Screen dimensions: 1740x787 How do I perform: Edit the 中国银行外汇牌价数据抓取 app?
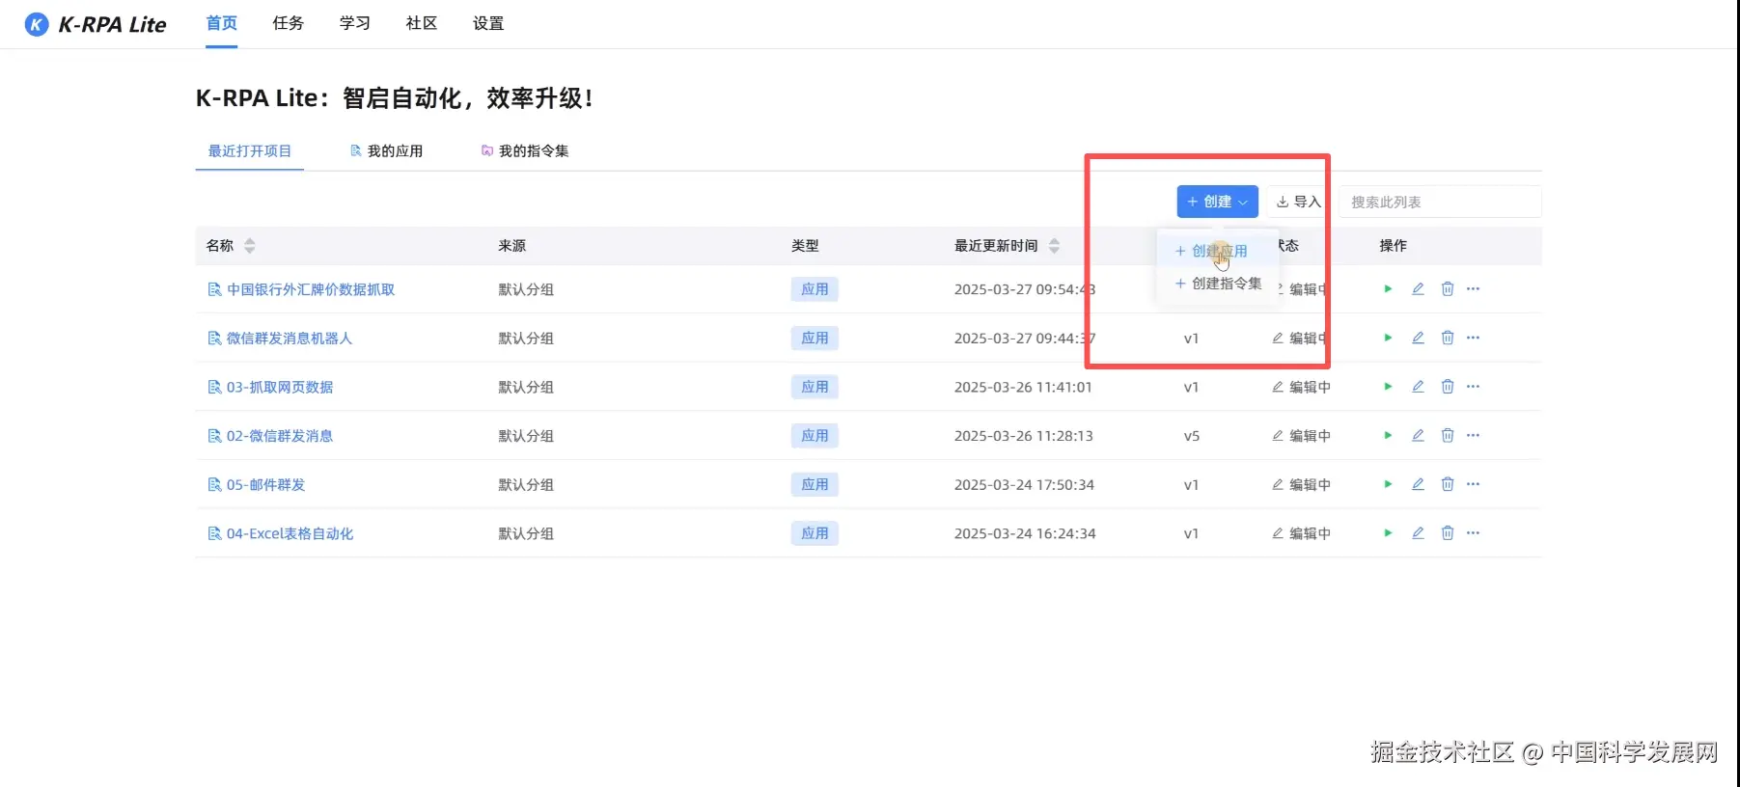(x=1418, y=288)
